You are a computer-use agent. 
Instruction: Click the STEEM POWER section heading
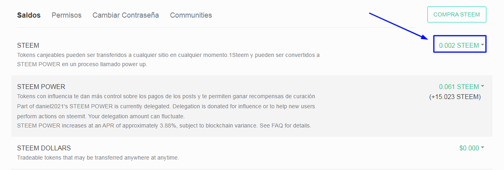(41, 87)
